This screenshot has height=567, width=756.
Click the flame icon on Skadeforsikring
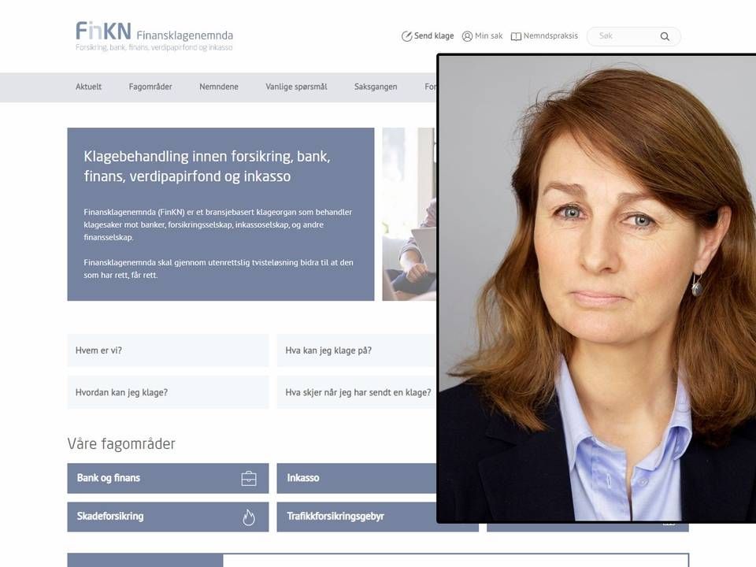coord(249,517)
